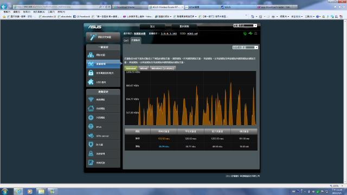The width and height of the screenshot is (347, 195).
Task: Click the green internet status icon
Action: tap(245, 34)
